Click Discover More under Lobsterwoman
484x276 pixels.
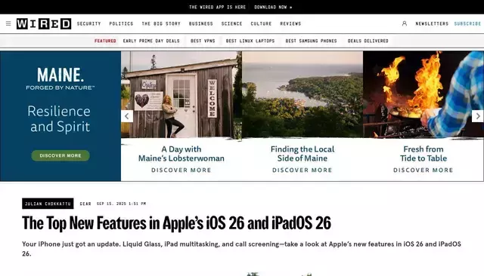pos(181,170)
